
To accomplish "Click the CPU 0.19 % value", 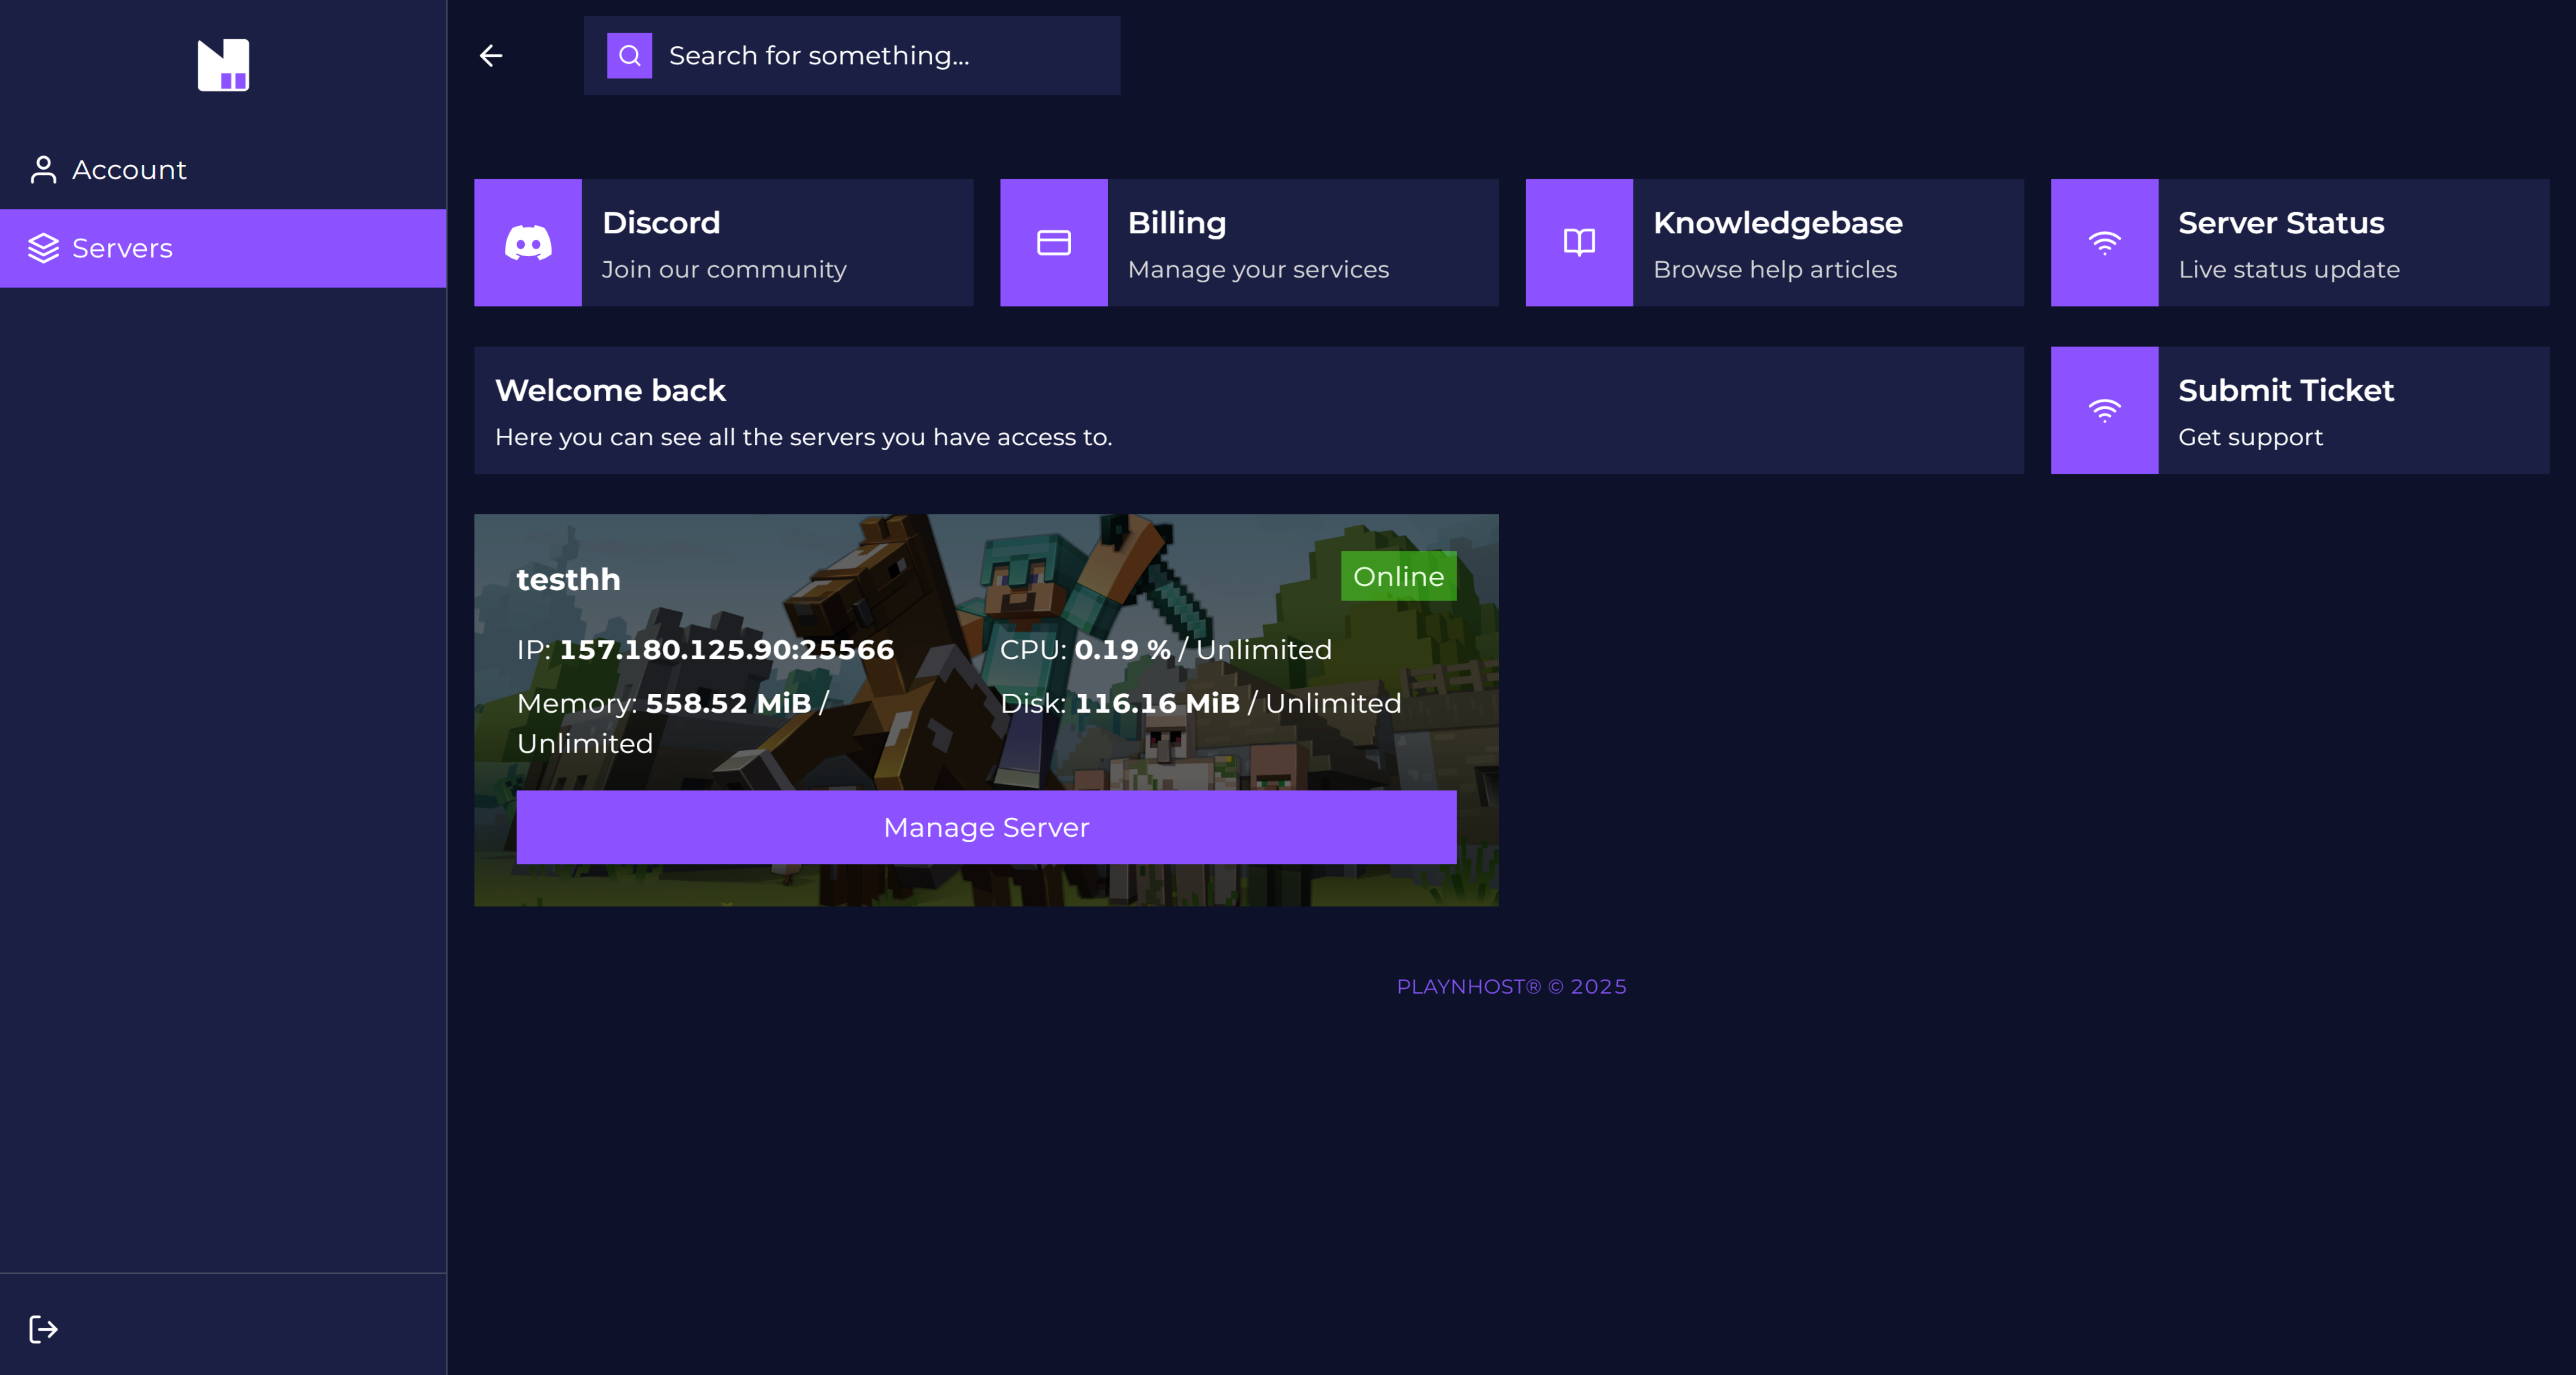I will pyautogui.click(x=1122, y=650).
